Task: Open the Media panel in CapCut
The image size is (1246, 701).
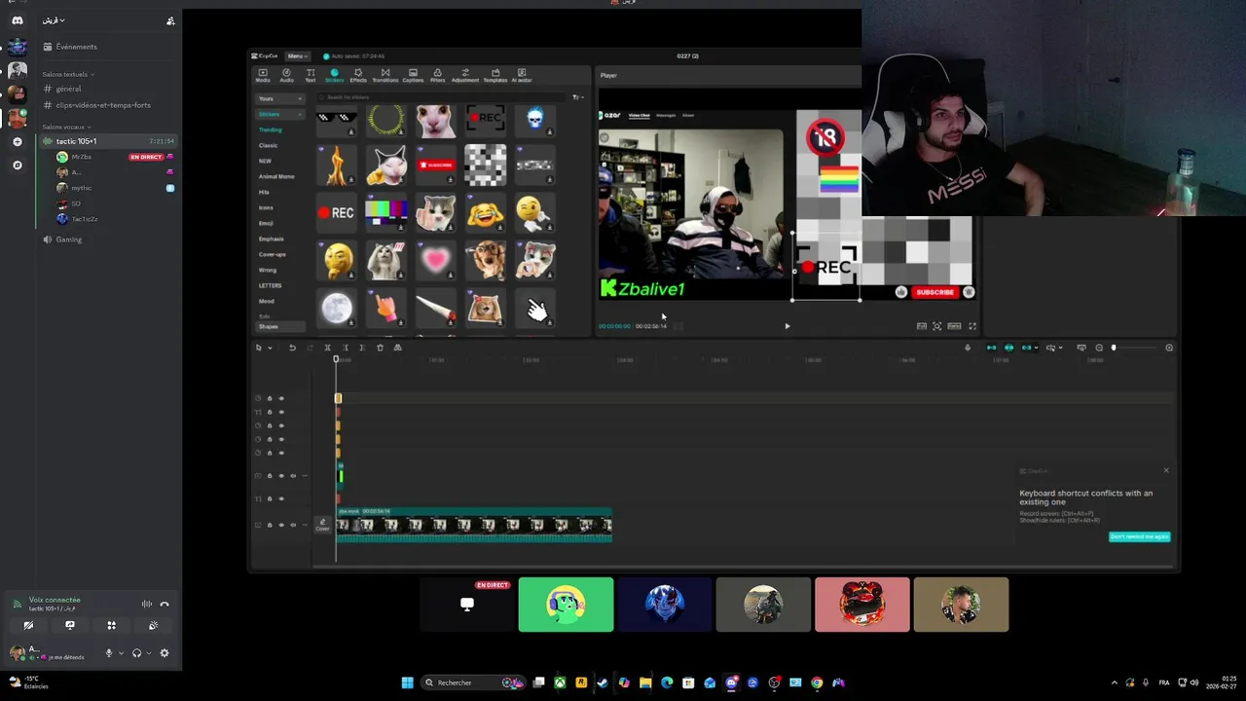Action: click(263, 75)
